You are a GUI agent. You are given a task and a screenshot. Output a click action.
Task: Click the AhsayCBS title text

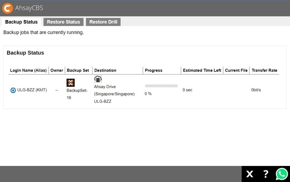click(29, 8)
